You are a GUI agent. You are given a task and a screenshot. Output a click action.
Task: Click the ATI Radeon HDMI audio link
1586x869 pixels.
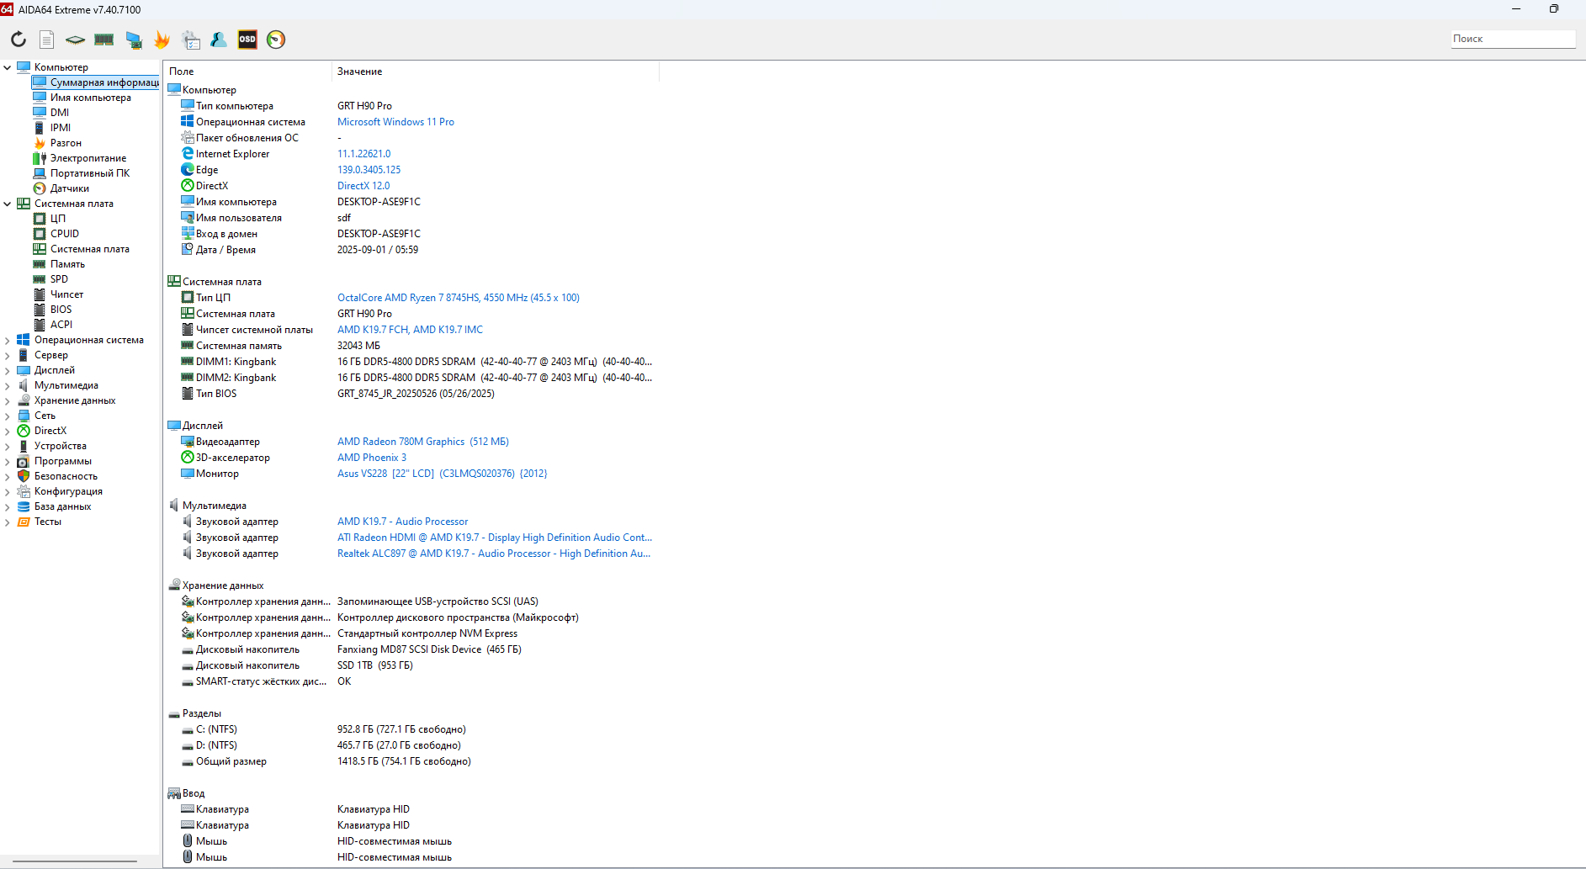point(495,538)
